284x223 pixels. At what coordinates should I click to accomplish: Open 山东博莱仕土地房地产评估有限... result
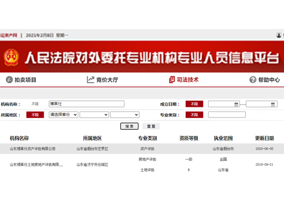(x=37, y=165)
